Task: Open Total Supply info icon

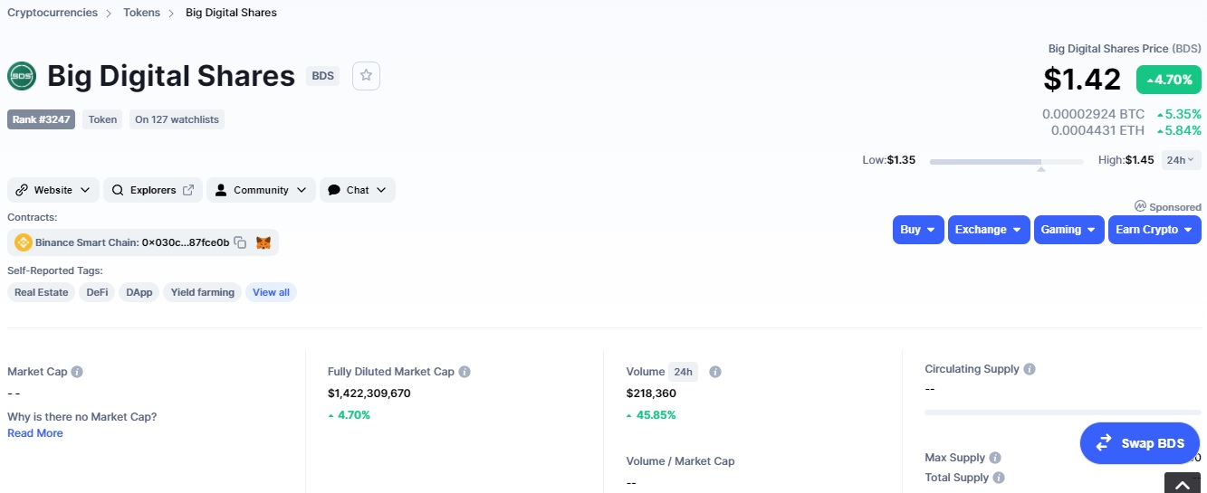Action: pyautogui.click(x=999, y=478)
